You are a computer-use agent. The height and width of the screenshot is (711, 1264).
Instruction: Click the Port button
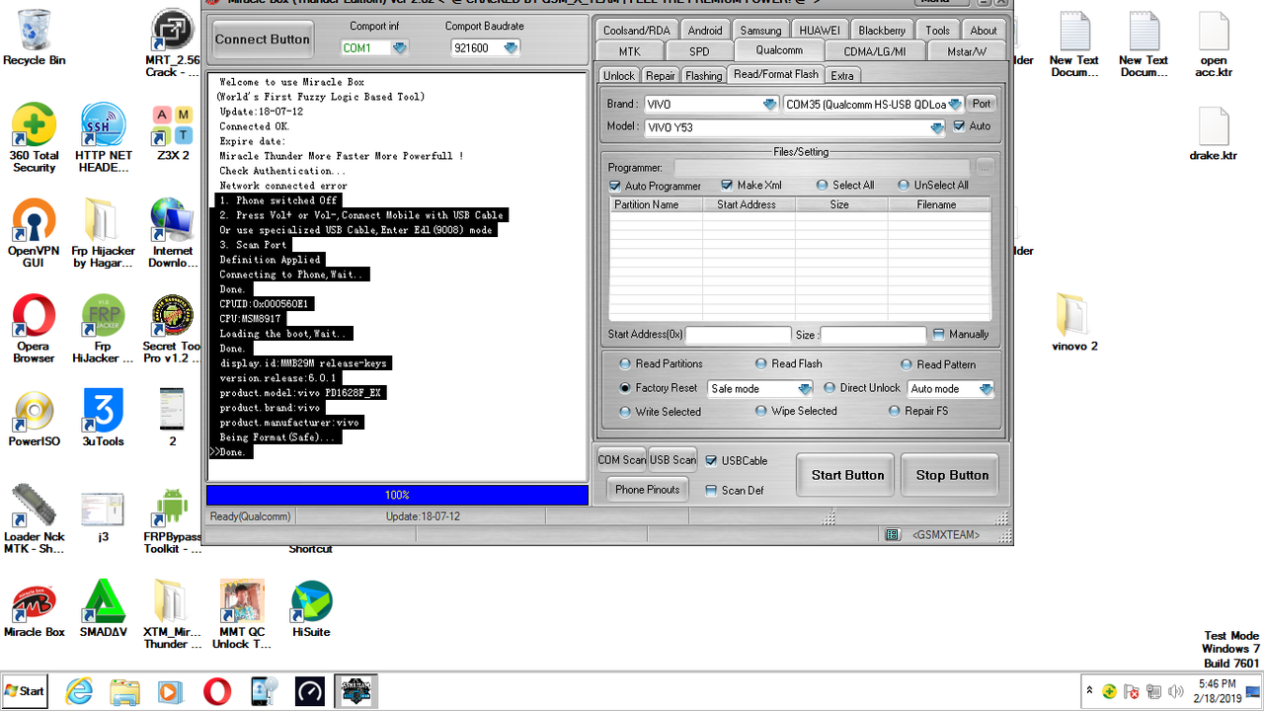point(982,104)
